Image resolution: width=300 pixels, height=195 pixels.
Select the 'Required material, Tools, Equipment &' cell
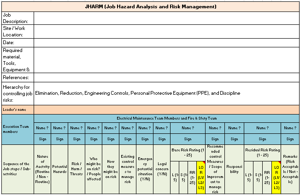[x=18, y=60]
